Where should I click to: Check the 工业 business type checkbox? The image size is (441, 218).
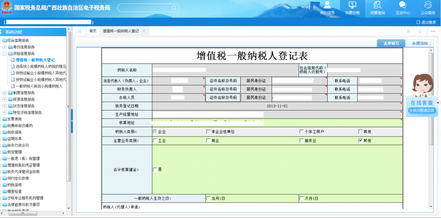point(155,141)
